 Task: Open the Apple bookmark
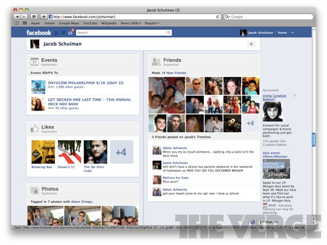coord(35,23)
